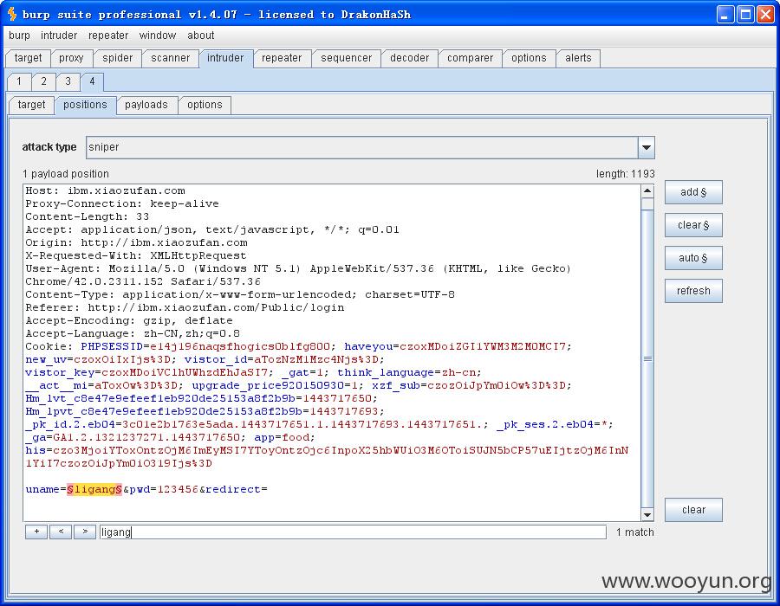This screenshot has width=780, height=606.
Task: Click the Referer header line
Action: coord(185,307)
